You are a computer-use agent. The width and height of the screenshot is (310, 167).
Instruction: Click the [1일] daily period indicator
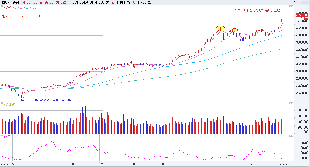tap(296, 2)
